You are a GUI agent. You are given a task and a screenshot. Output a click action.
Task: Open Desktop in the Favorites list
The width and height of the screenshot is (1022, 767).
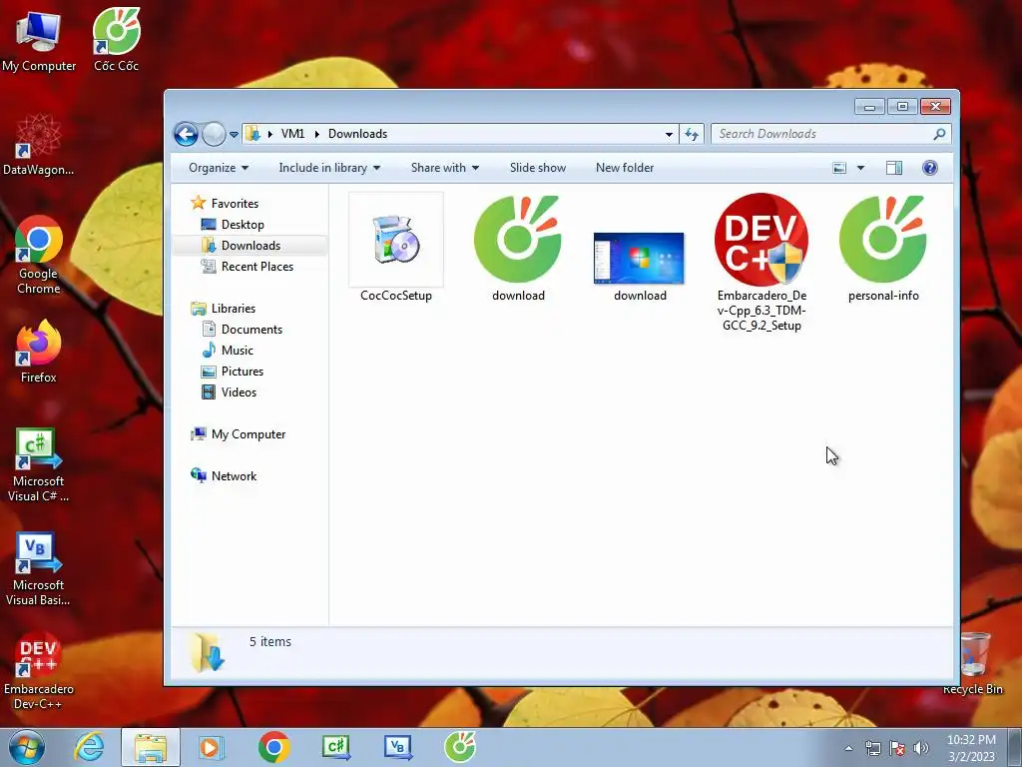(233, 225)
